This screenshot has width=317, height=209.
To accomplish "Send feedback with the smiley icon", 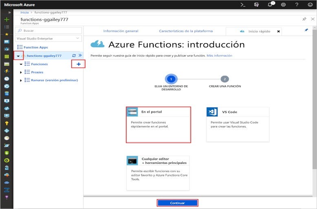I will 310,4.
